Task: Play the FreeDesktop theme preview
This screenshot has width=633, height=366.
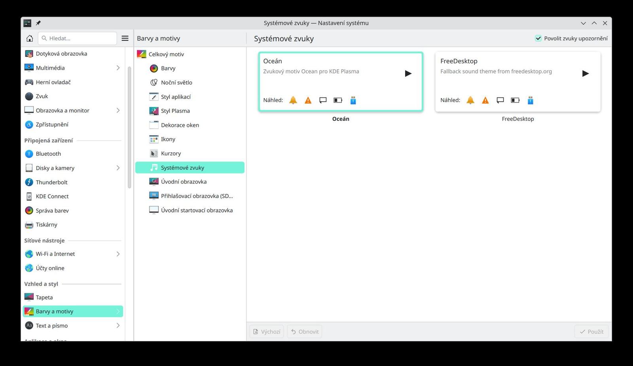Action: tap(585, 73)
